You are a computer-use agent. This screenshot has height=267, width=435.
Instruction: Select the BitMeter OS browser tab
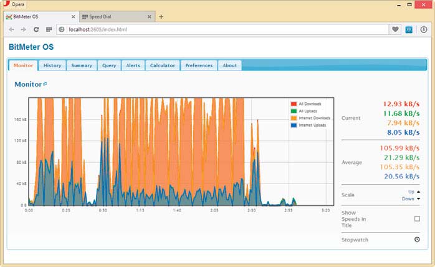pos(41,17)
